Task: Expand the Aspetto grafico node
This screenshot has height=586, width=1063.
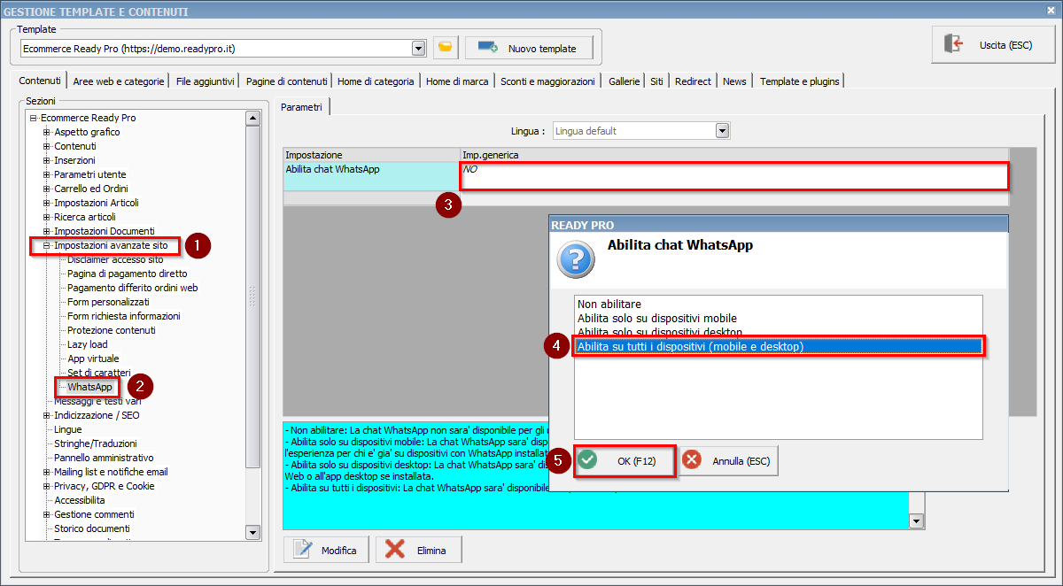Action: pyautogui.click(x=47, y=132)
